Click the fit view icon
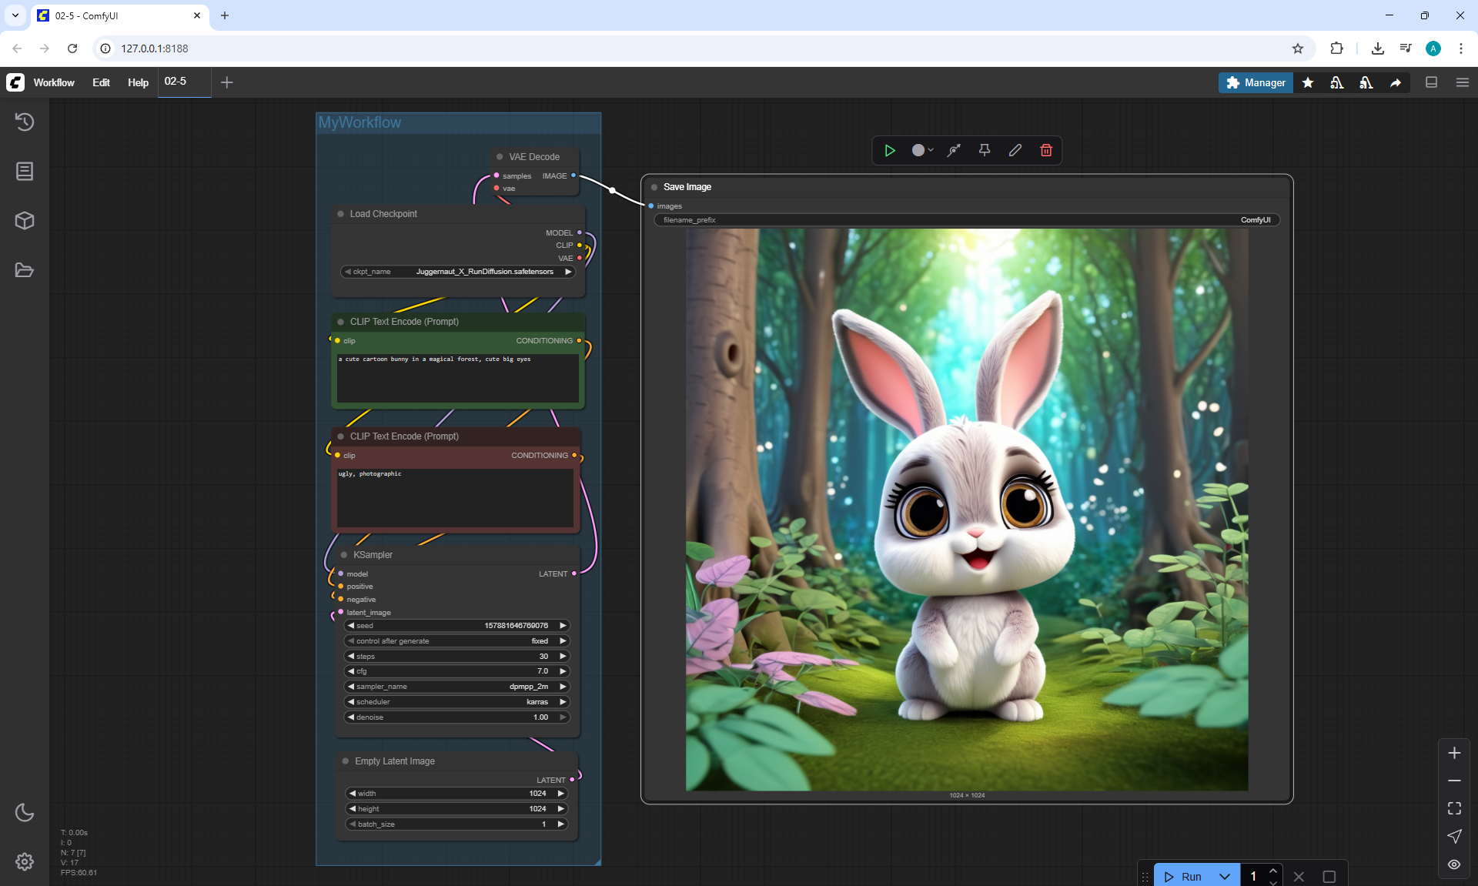Image resolution: width=1478 pixels, height=886 pixels. pyautogui.click(x=1454, y=808)
